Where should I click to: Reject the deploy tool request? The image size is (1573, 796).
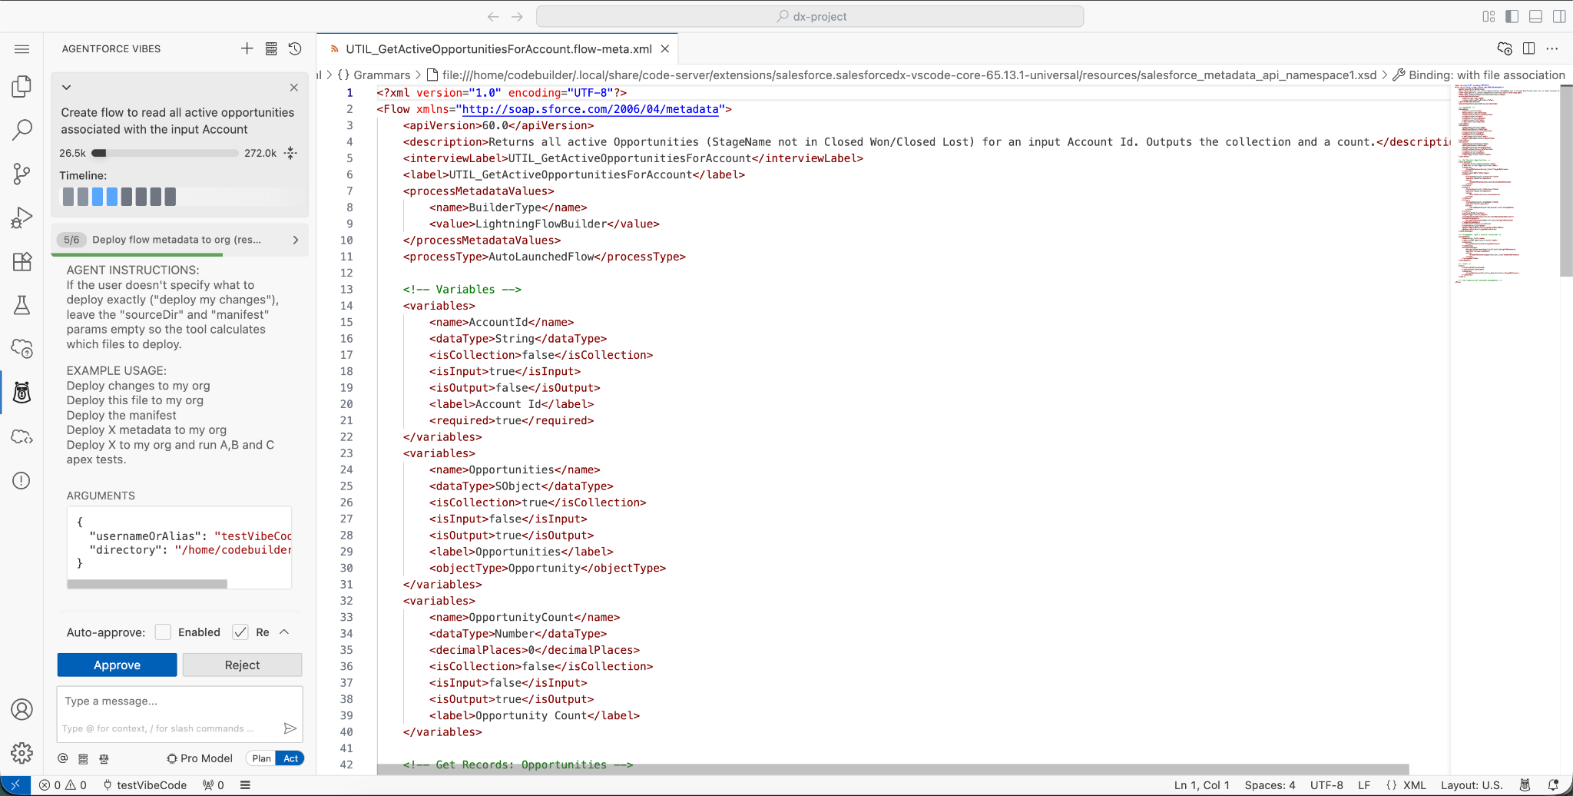tap(242, 665)
